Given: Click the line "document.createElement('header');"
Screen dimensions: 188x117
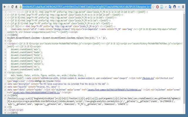Looking at the screenshot, I should [x=27, y=52].
